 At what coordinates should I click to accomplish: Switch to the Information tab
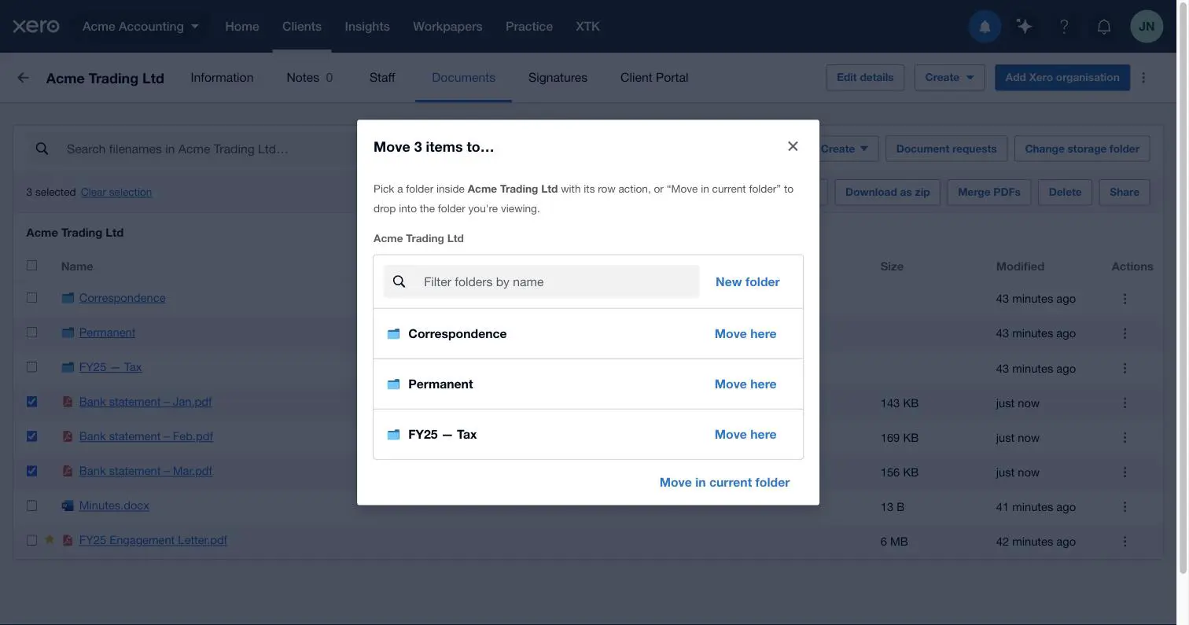pos(222,77)
